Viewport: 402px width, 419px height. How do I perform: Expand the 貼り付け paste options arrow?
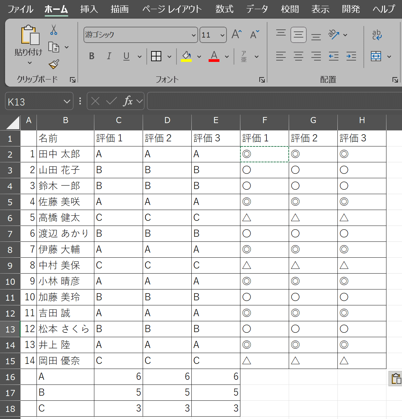pyautogui.click(x=30, y=63)
